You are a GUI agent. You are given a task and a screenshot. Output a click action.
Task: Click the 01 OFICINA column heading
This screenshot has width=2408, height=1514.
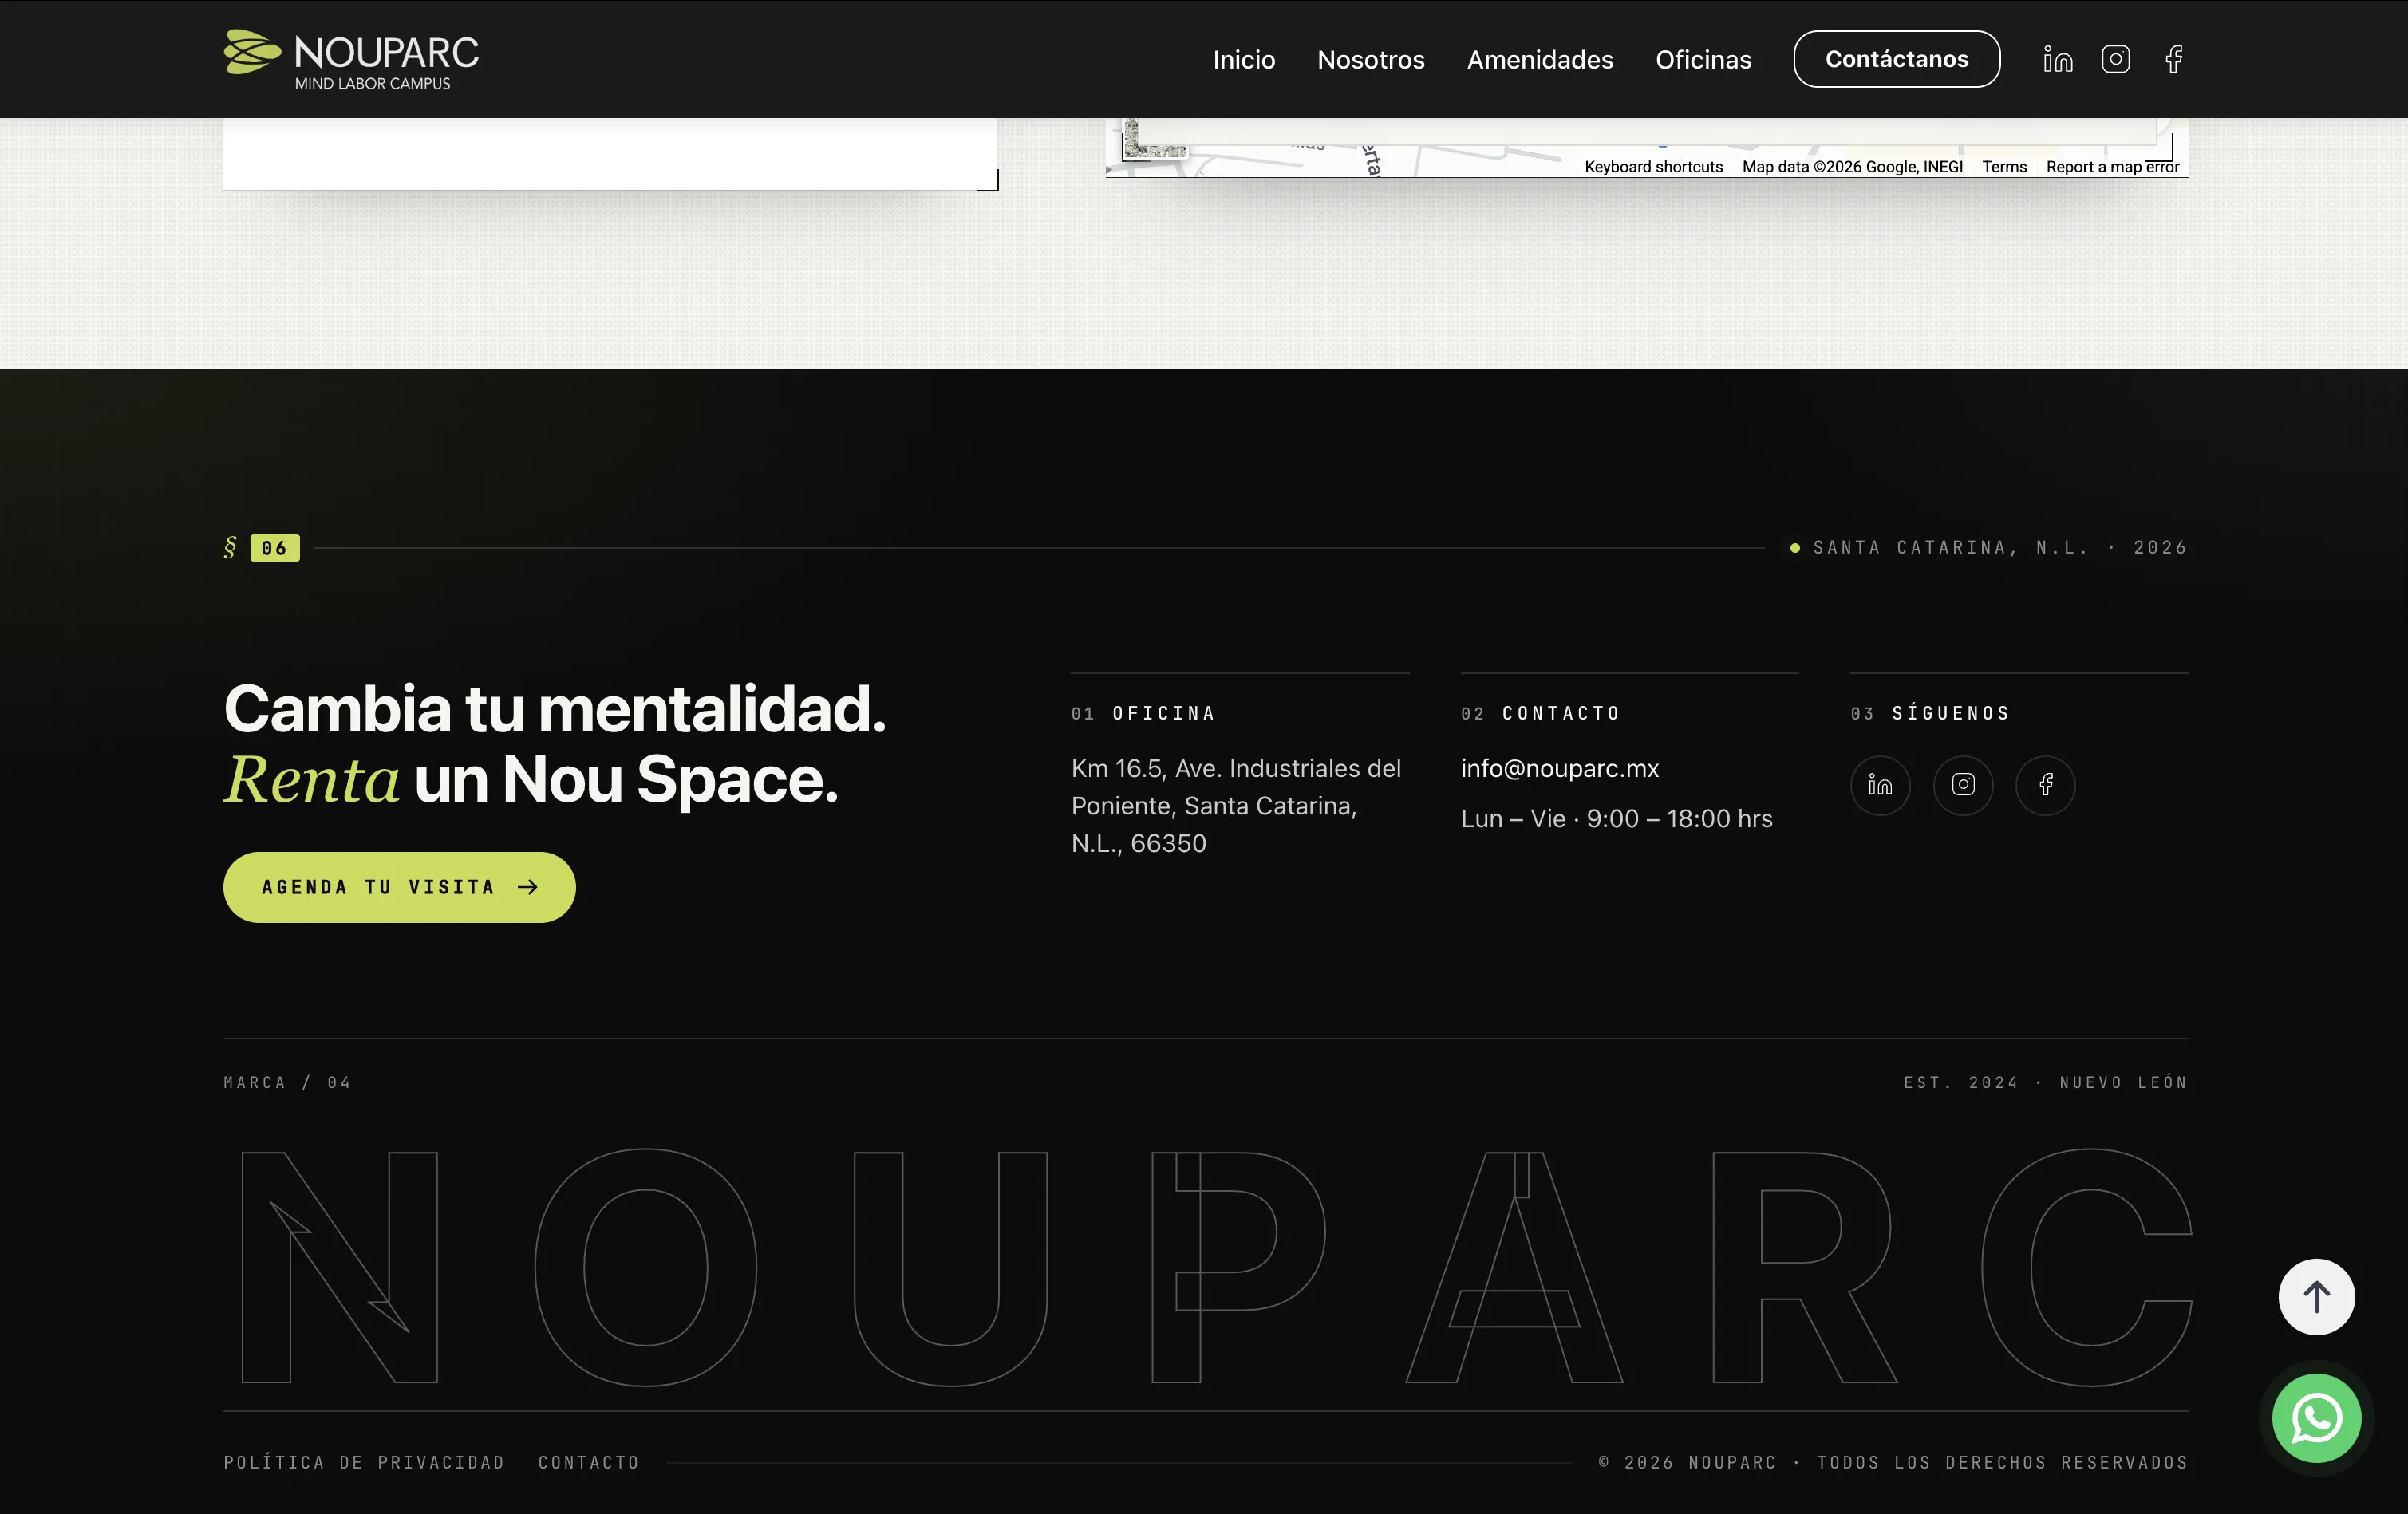click(1143, 713)
